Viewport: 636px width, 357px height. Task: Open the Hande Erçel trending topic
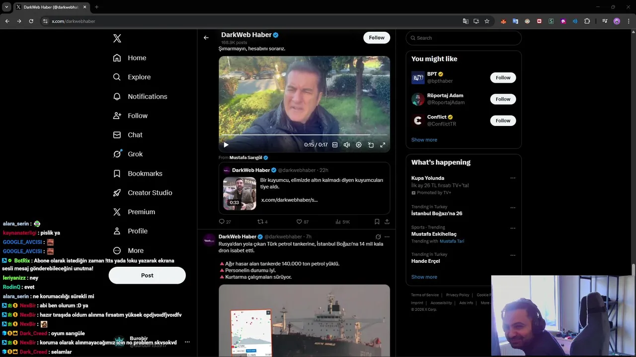(425, 261)
